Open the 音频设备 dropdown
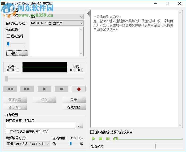The height and width of the screenshot is (152, 186). pyautogui.click(x=57, y=17)
